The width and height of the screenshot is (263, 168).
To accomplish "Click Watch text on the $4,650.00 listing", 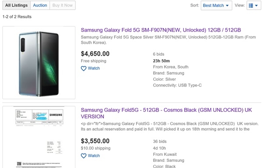I will point(94,68).
